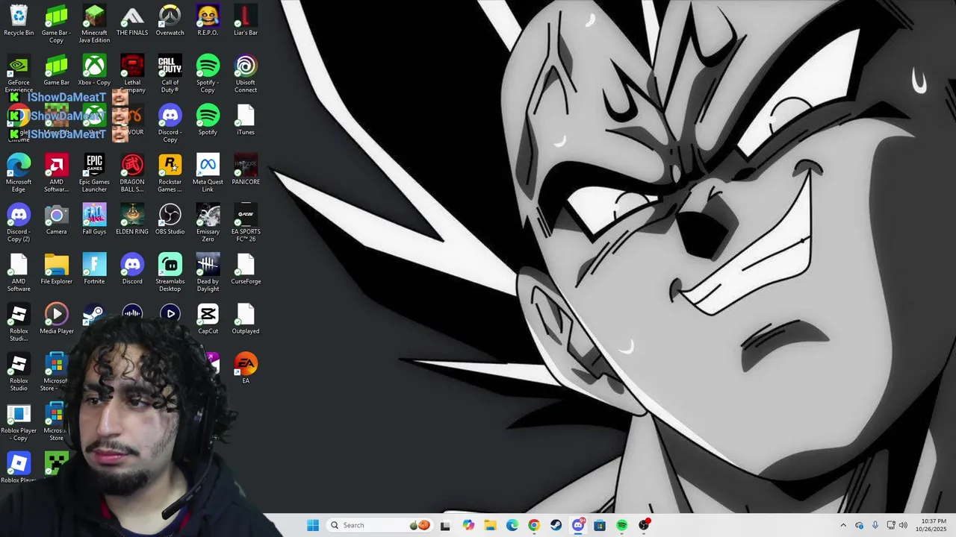Open ELDEN RING desktop shortcut
Viewport: 956px width, 537px height.
(x=132, y=220)
